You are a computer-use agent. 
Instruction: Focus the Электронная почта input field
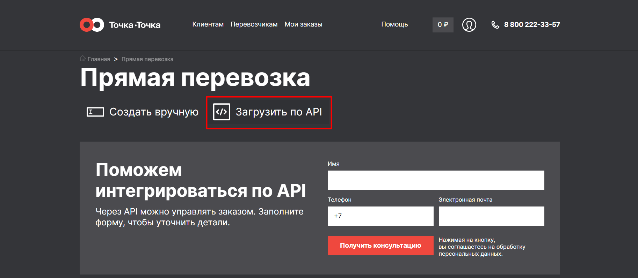pos(491,216)
